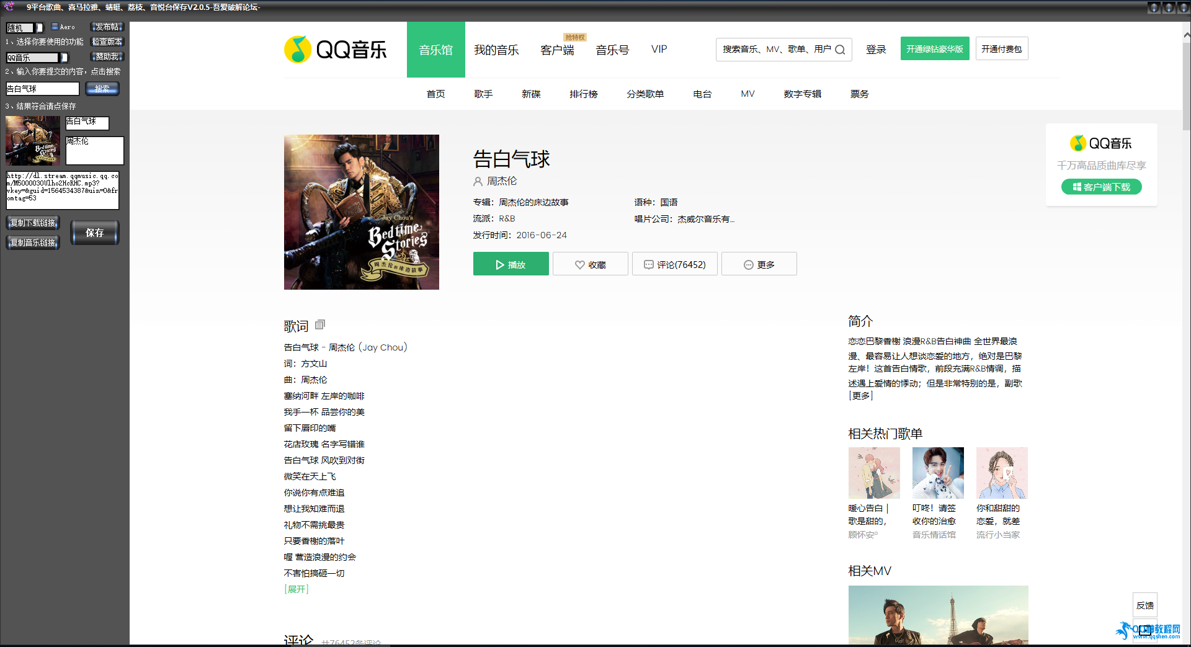Click the 登录 link
Screen dimensions: 1191x647
point(876,50)
